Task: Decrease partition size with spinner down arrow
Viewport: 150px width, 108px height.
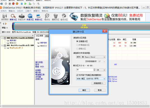Action: pos(94,70)
